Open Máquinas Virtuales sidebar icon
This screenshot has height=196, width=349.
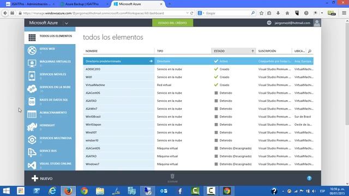(32, 63)
